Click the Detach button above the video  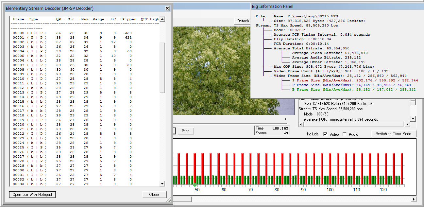click(243, 21)
